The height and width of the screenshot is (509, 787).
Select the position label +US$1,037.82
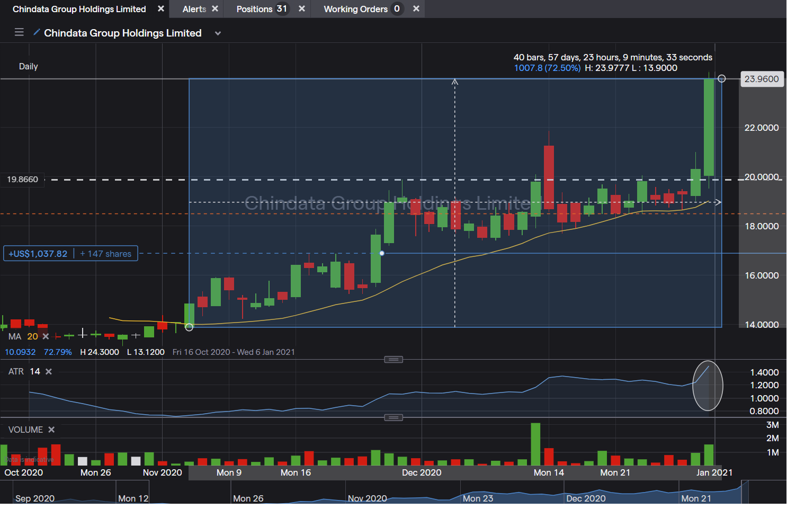click(x=38, y=254)
